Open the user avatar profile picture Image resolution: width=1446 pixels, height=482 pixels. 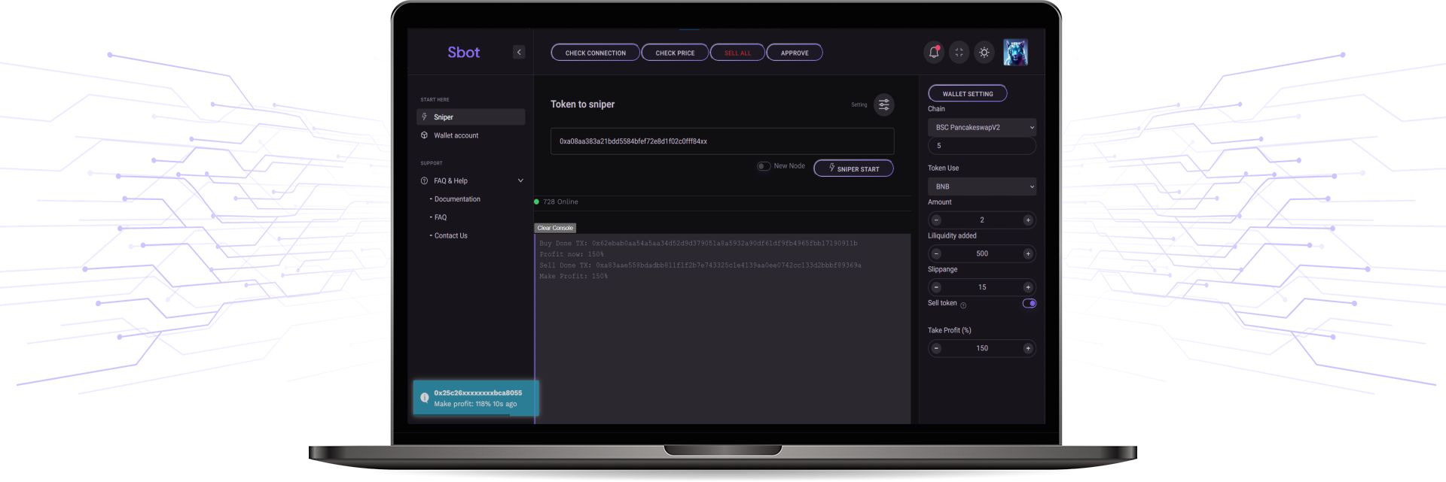(1015, 53)
